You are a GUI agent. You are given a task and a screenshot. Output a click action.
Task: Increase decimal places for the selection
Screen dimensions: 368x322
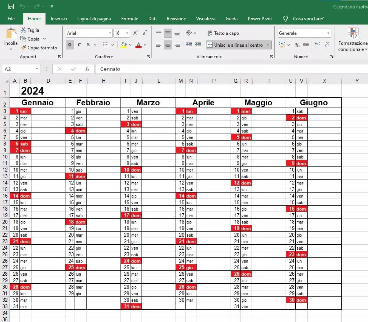(x=317, y=45)
